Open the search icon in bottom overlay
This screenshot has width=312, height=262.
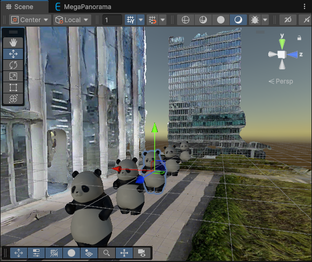point(107,253)
